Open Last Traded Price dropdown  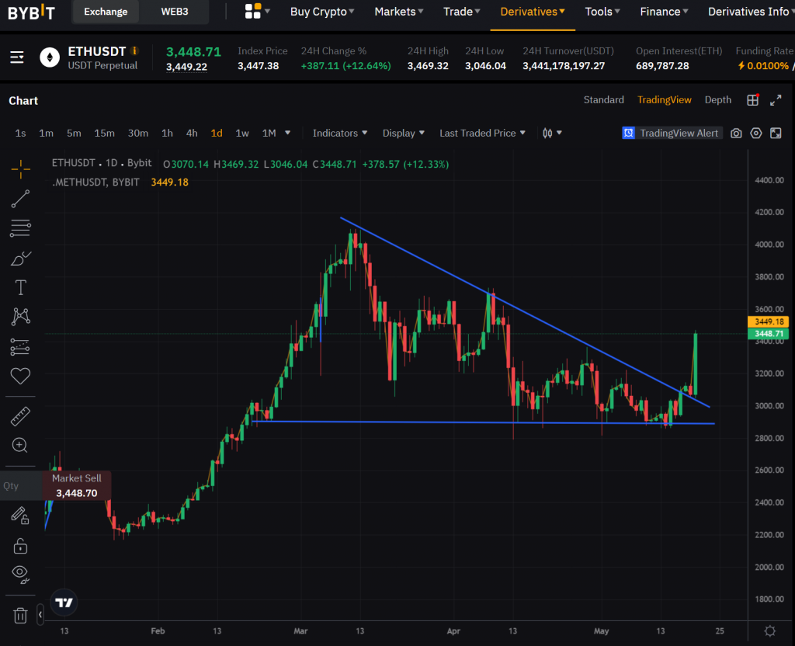point(482,134)
